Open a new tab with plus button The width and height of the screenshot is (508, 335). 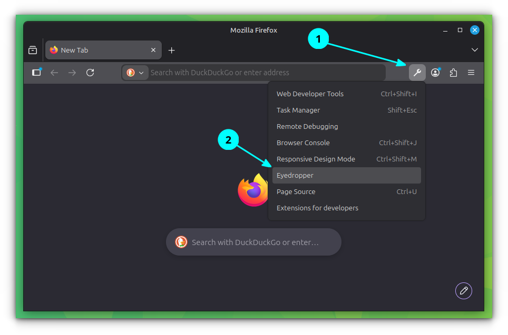click(x=172, y=50)
